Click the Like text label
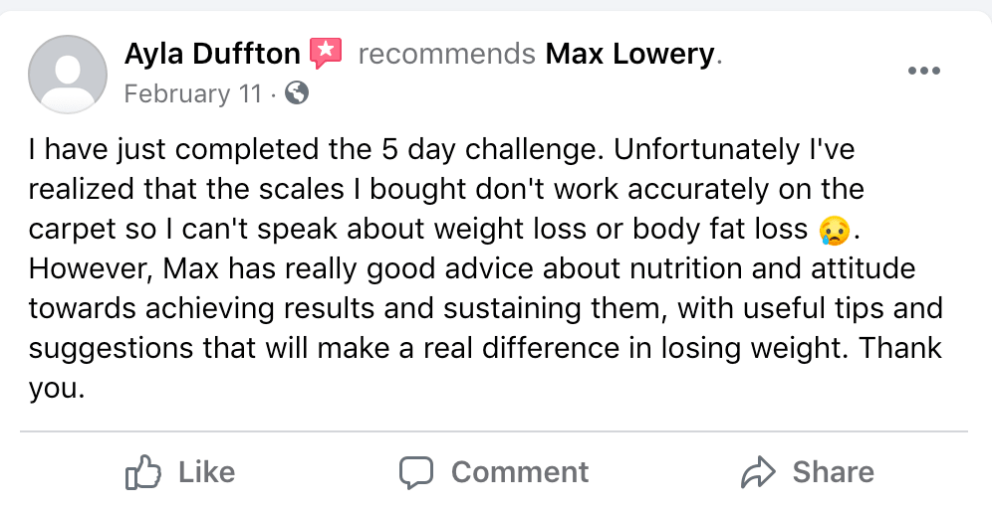Image resolution: width=992 pixels, height=511 pixels. (x=206, y=472)
